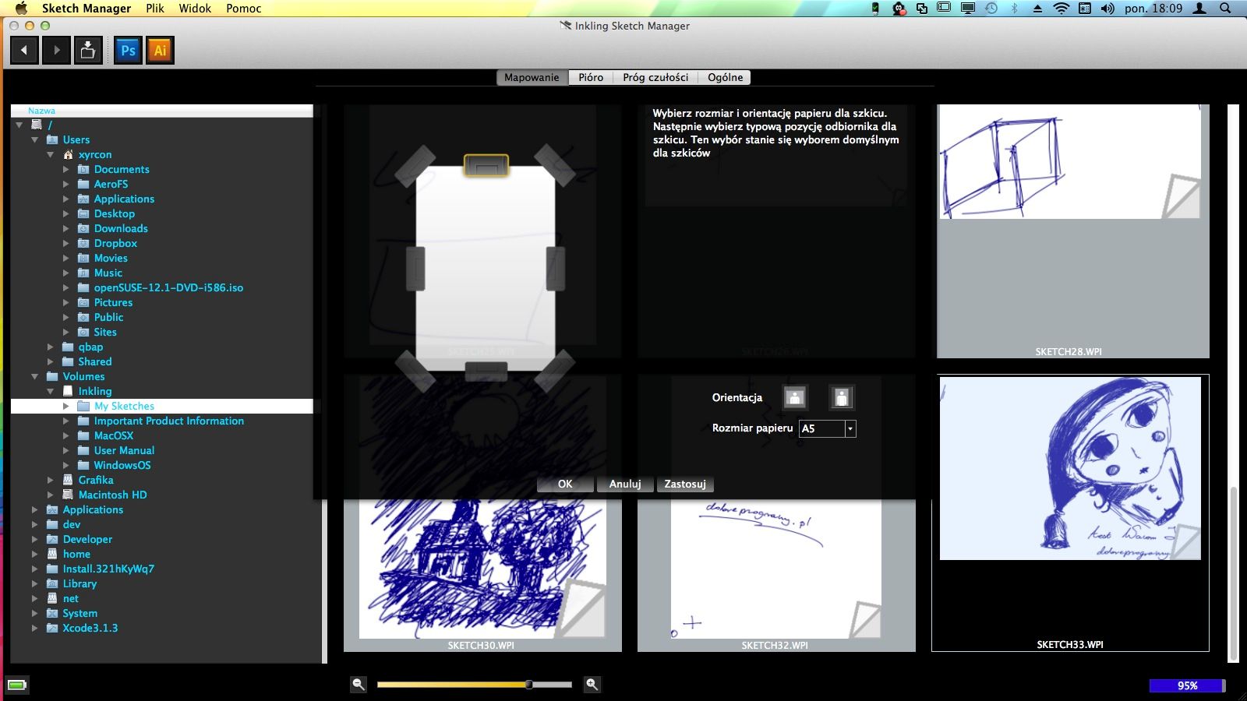Screen dimensions: 1247x701
Task: Collapse the Volumes tree node
Action: (34, 376)
